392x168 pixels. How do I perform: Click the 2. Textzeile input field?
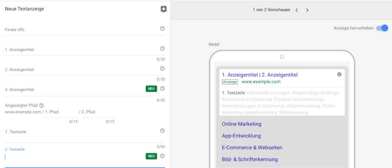coord(85,158)
